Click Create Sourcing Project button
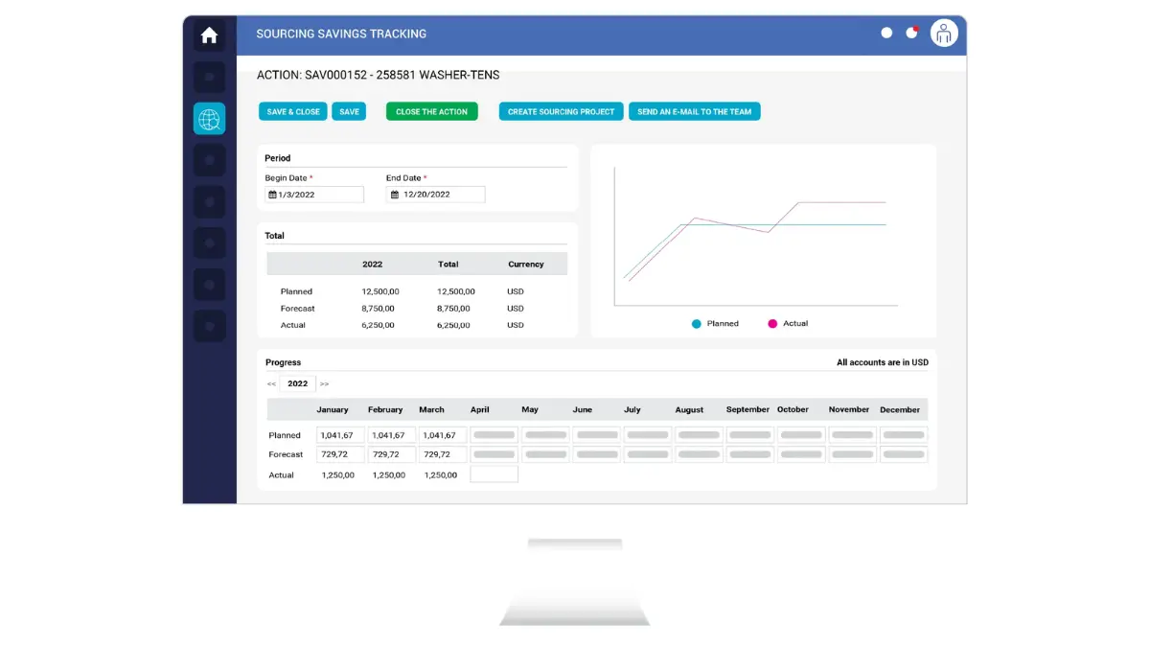The width and height of the screenshot is (1150, 647). pyautogui.click(x=561, y=112)
